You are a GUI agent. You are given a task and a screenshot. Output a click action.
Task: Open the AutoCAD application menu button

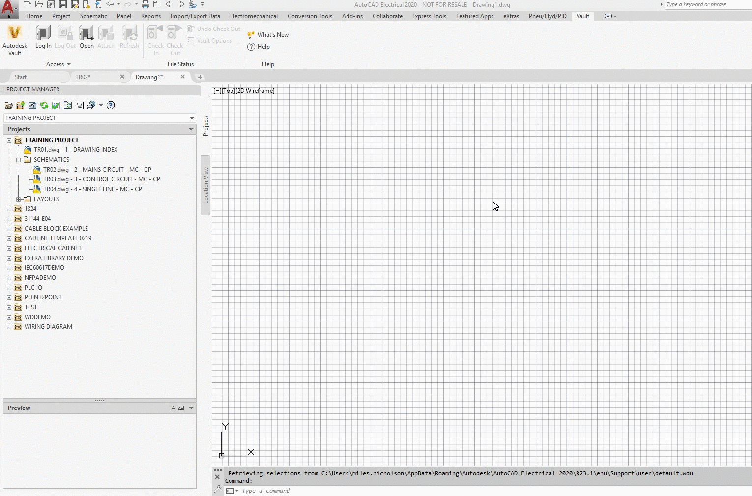point(9,9)
